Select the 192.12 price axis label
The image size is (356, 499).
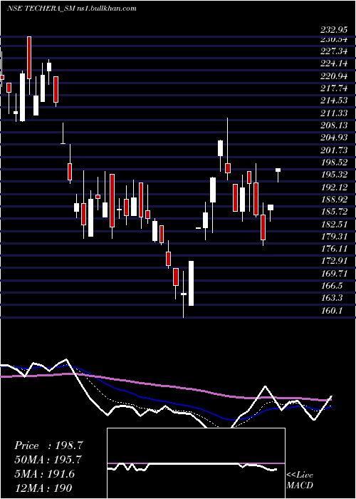tap(334, 187)
